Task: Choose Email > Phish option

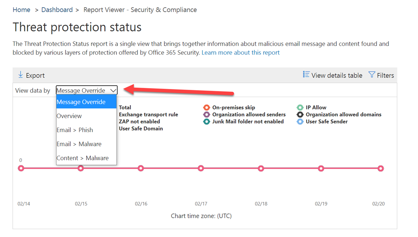Action: click(x=75, y=130)
